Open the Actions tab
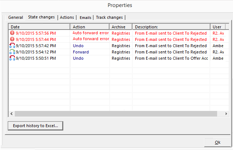This screenshot has height=150, width=233. (x=67, y=17)
